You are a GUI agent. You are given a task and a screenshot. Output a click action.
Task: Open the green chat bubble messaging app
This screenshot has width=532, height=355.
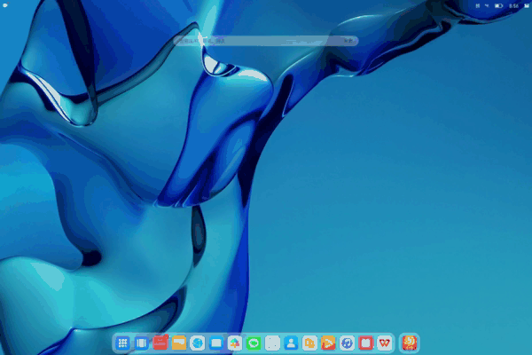[x=254, y=343]
